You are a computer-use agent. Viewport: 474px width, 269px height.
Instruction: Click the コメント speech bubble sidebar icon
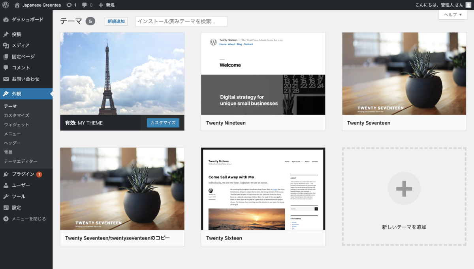coord(6,68)
